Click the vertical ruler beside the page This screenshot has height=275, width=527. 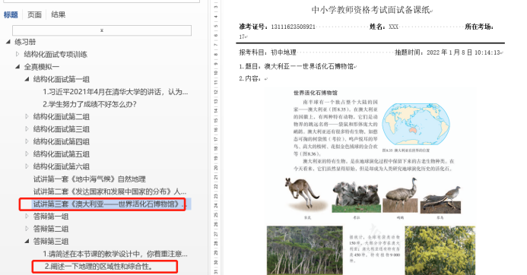click(216, 137)
